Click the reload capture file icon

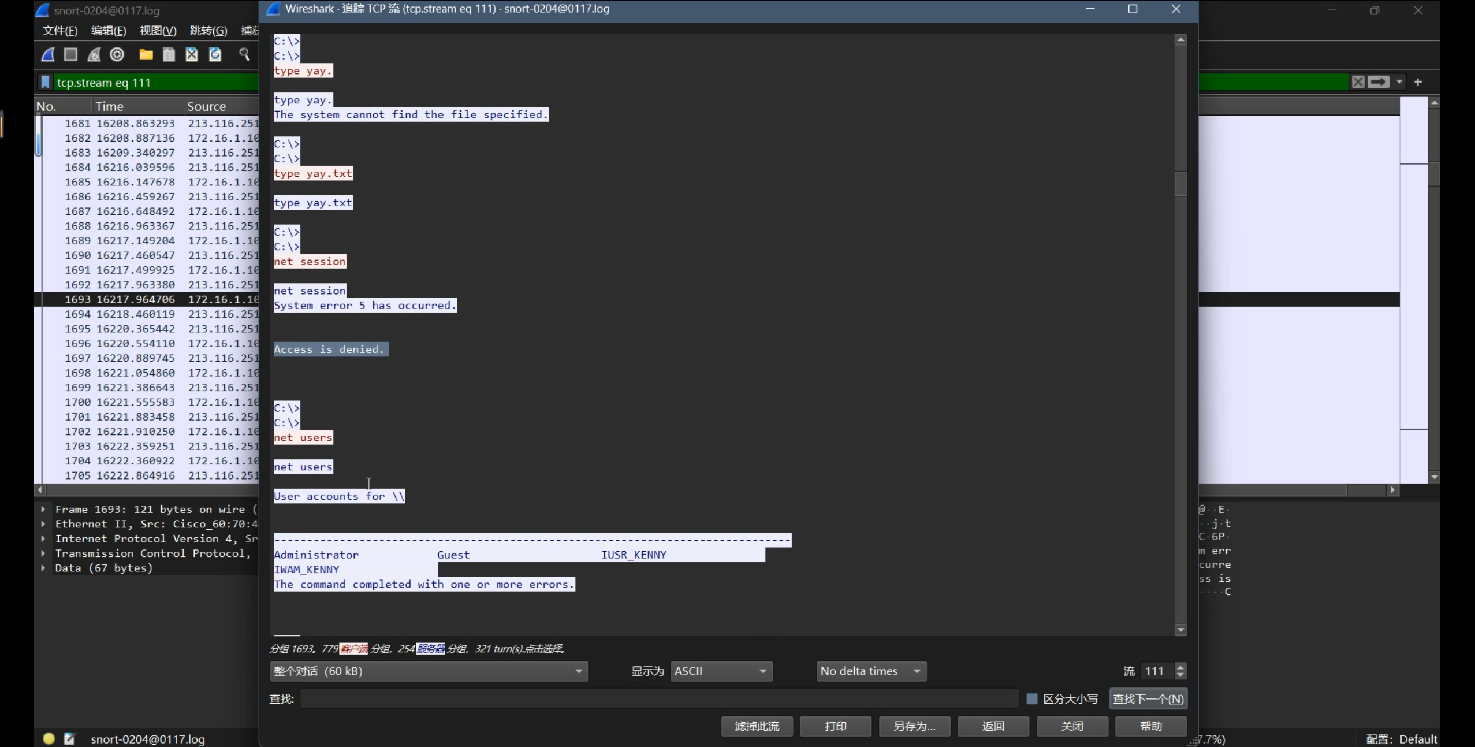[x=215, y=54]
